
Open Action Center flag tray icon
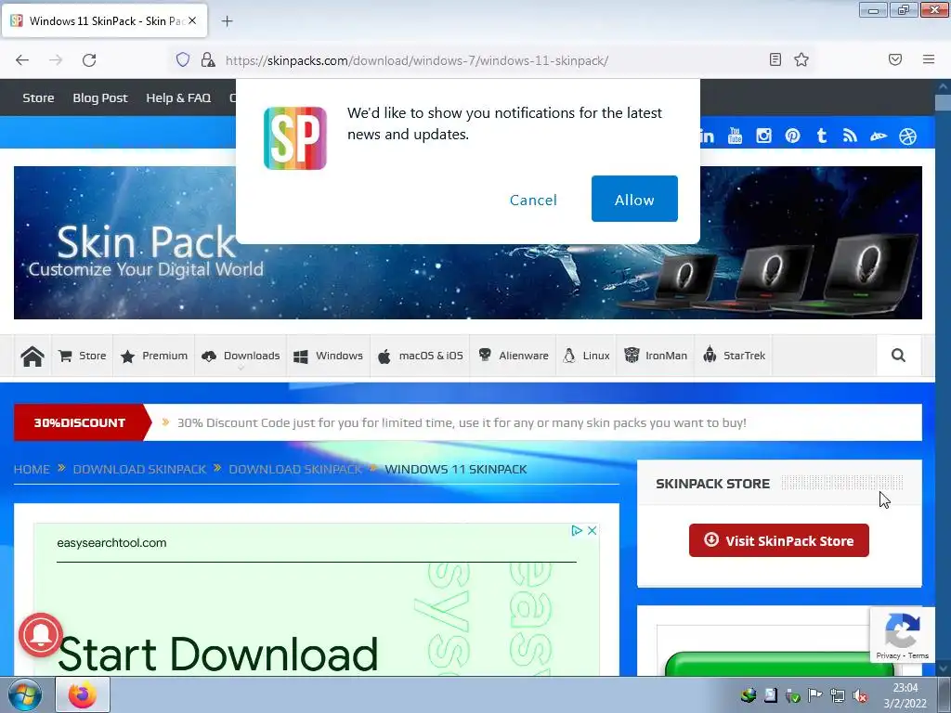click(x=815, y=695)
